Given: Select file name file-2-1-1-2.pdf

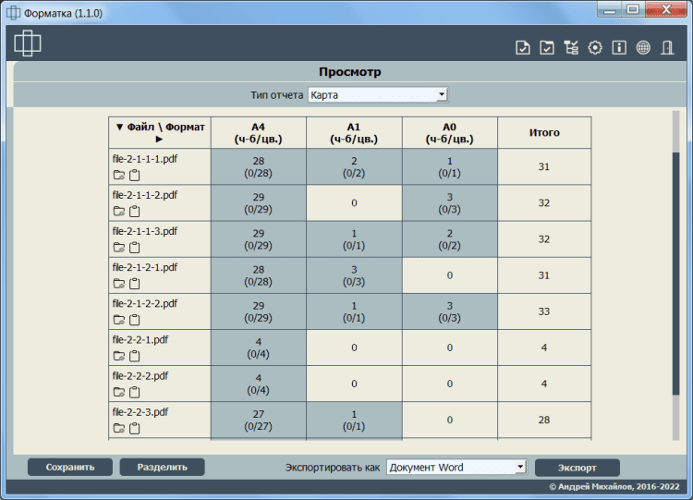Looking at the screenshot, I should pos(144,195).
